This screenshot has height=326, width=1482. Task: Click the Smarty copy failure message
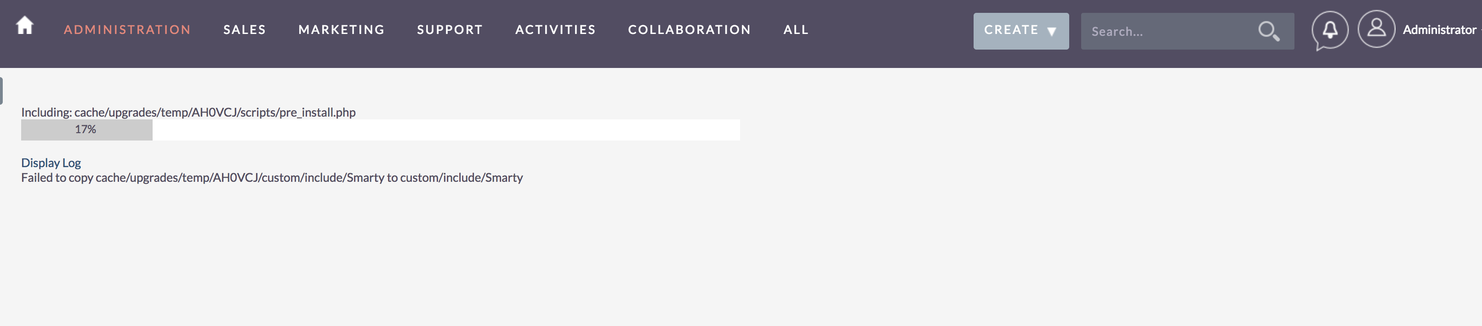pyautogui.click(x=272, y=178)
